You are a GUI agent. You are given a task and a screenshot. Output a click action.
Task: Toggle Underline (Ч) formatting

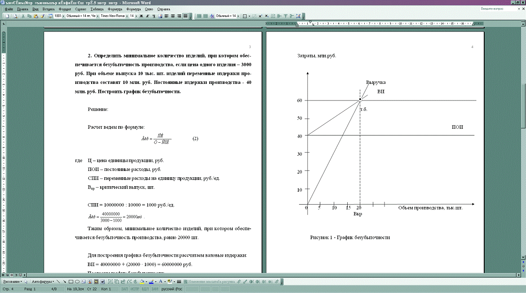(x=154, y=16)
